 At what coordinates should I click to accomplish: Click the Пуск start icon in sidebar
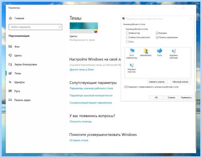(10, 91)
